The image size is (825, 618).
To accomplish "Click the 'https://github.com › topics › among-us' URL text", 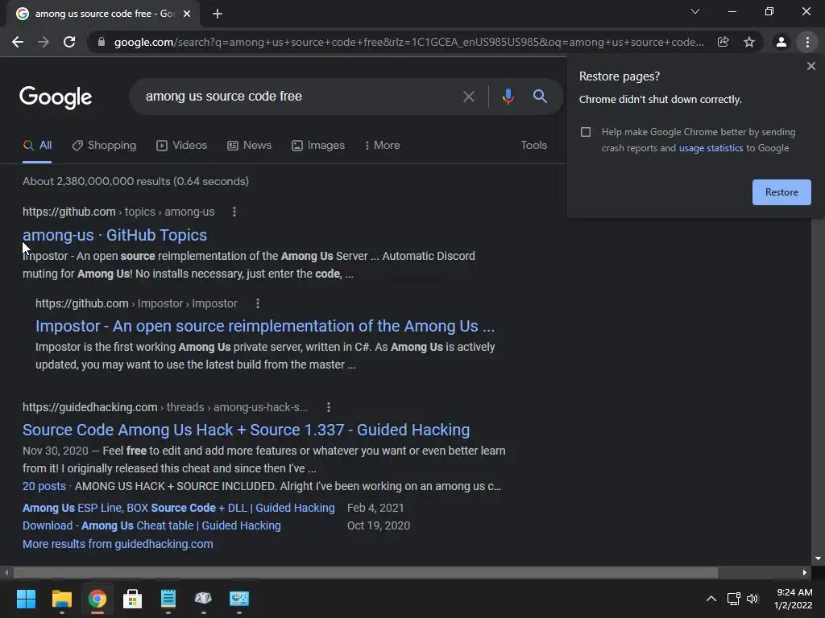I will pyautogui.click(x=118, y=212).
